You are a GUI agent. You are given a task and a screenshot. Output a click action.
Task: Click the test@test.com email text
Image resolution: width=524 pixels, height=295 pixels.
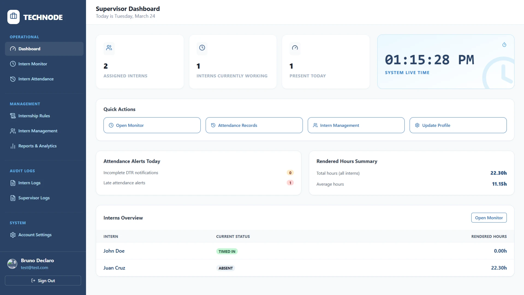(x=35, y=268)
